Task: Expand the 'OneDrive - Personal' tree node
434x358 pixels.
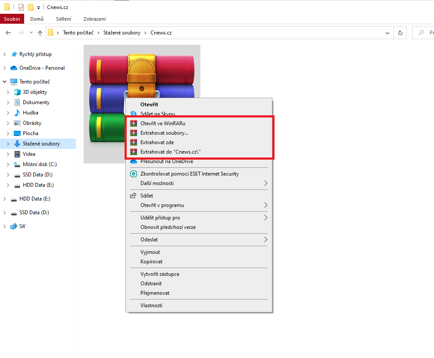Action: point(4,68)
